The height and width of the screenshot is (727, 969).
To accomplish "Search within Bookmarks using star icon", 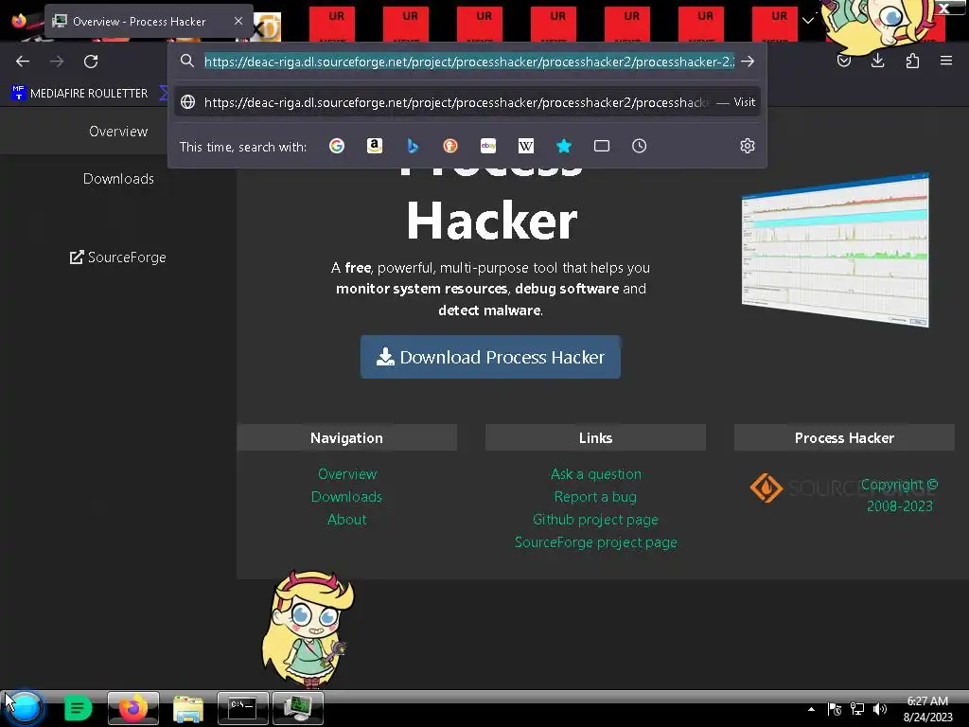I will coord(564,146).
